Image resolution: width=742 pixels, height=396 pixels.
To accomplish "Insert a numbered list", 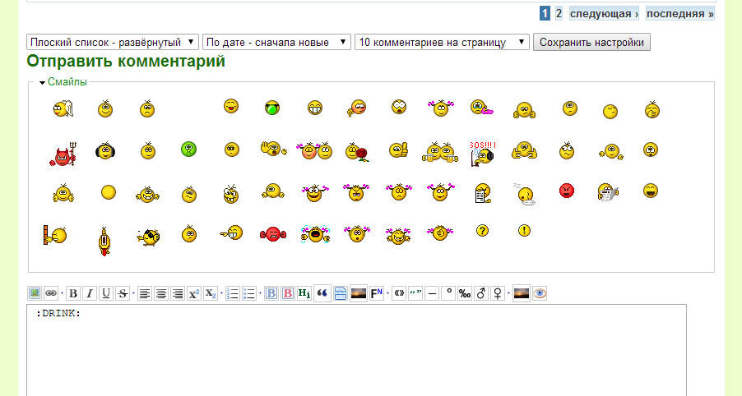I will [x=233, y=293].
